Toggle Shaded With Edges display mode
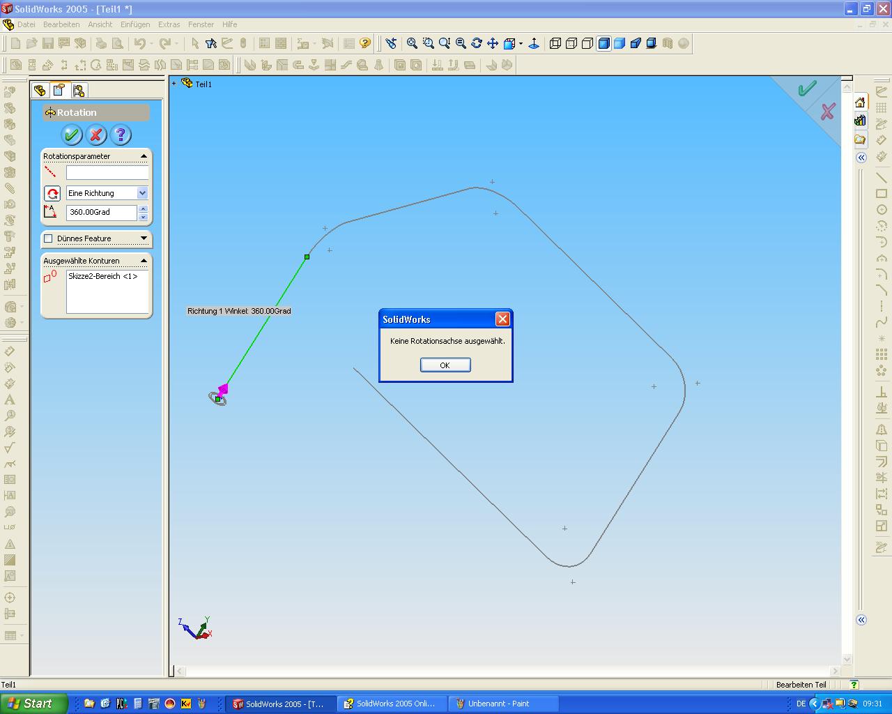The height and width of the screenshot is (714, 892). tap(605, 43)
